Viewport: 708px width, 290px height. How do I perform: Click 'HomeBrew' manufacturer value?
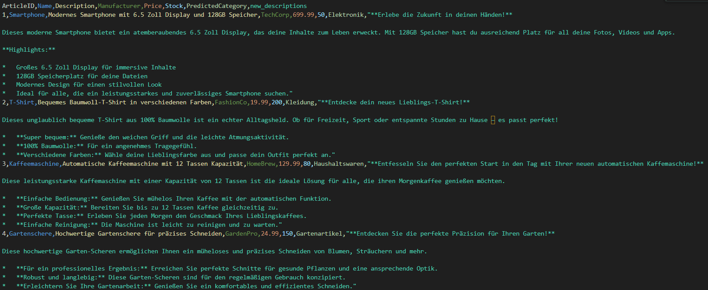(x=261, y=164)
